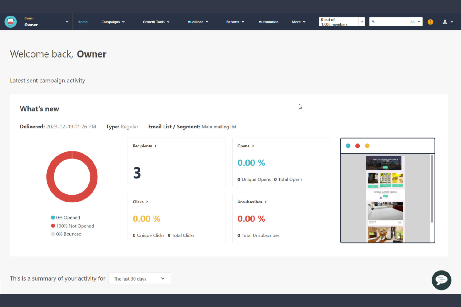The image size is (461, 307).
Task: Click the user account icon
Action: [x=445, y=22]
